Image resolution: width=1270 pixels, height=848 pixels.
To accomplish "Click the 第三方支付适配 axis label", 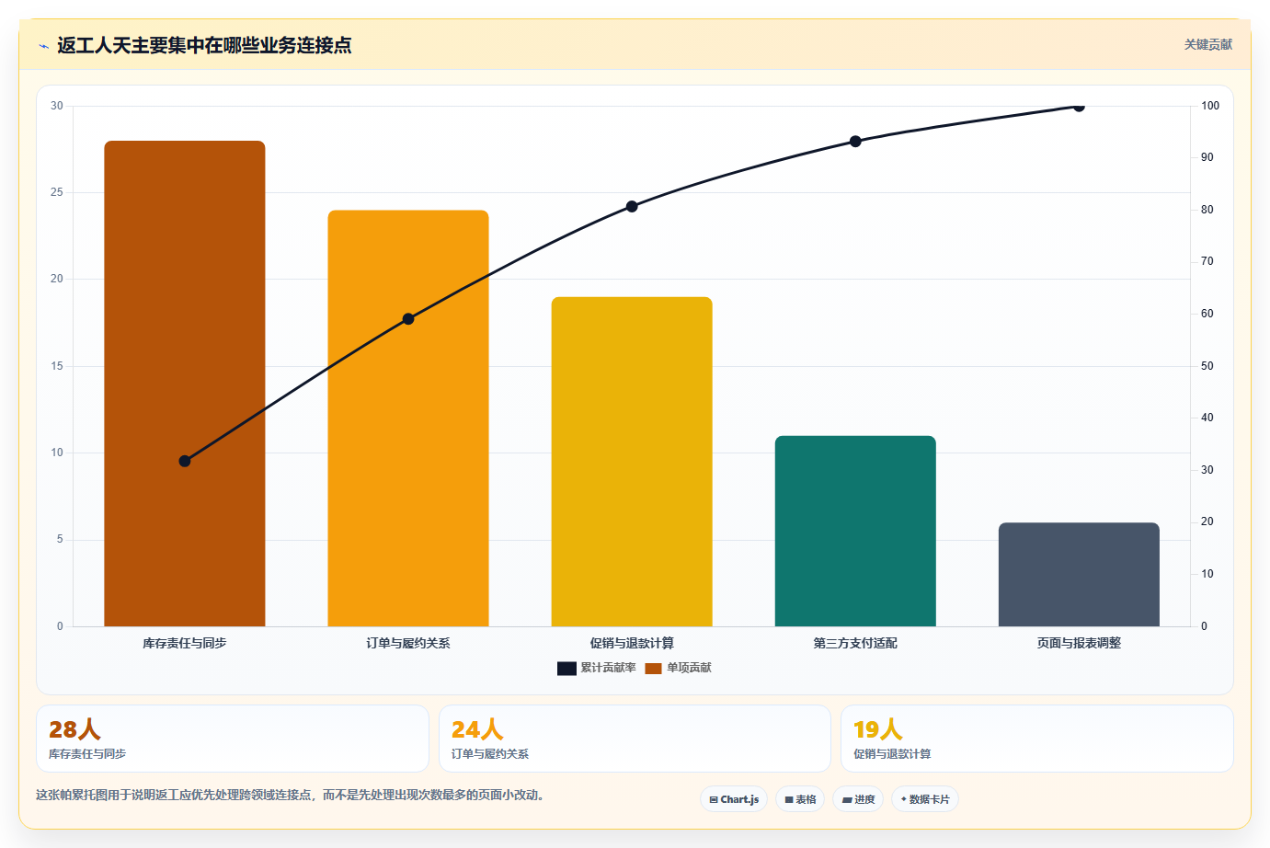I will click(855, 644).
